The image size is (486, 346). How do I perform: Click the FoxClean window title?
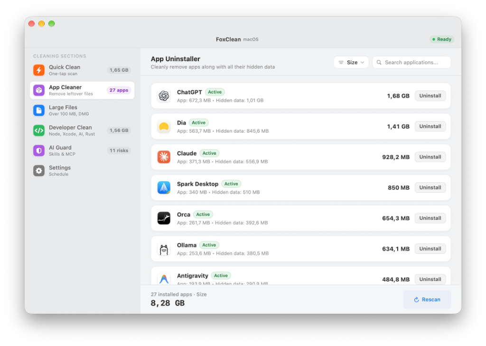click(228, 39)
